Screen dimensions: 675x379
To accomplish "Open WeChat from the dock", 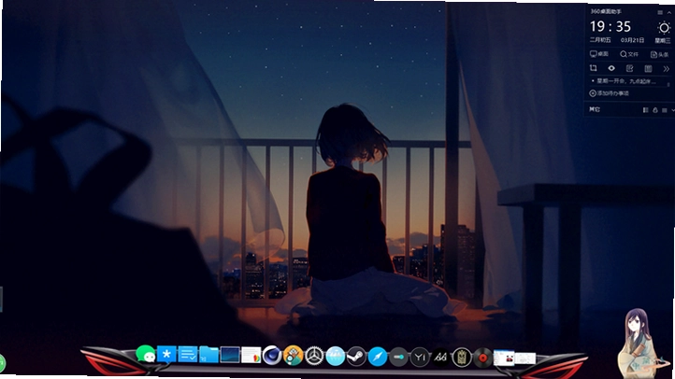I will pos(146,354).
